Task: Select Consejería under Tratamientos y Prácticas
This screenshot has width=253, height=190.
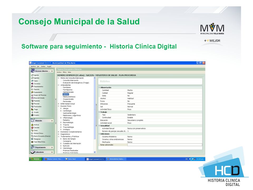Action: 67,141
